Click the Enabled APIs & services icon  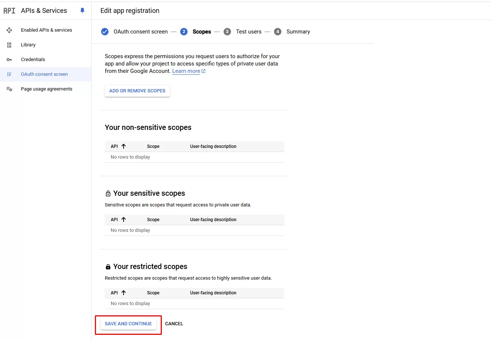tap(9, 30)
